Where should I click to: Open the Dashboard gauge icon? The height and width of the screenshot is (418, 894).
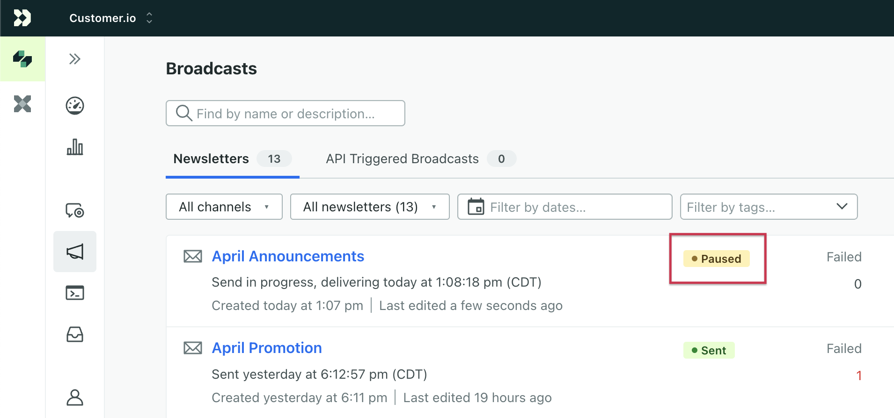(x=75, y=106)
